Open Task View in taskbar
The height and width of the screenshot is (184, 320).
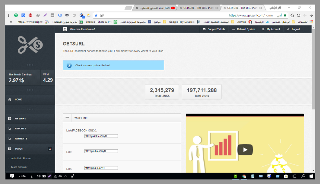pyautogui.click(x=295, y=176)
